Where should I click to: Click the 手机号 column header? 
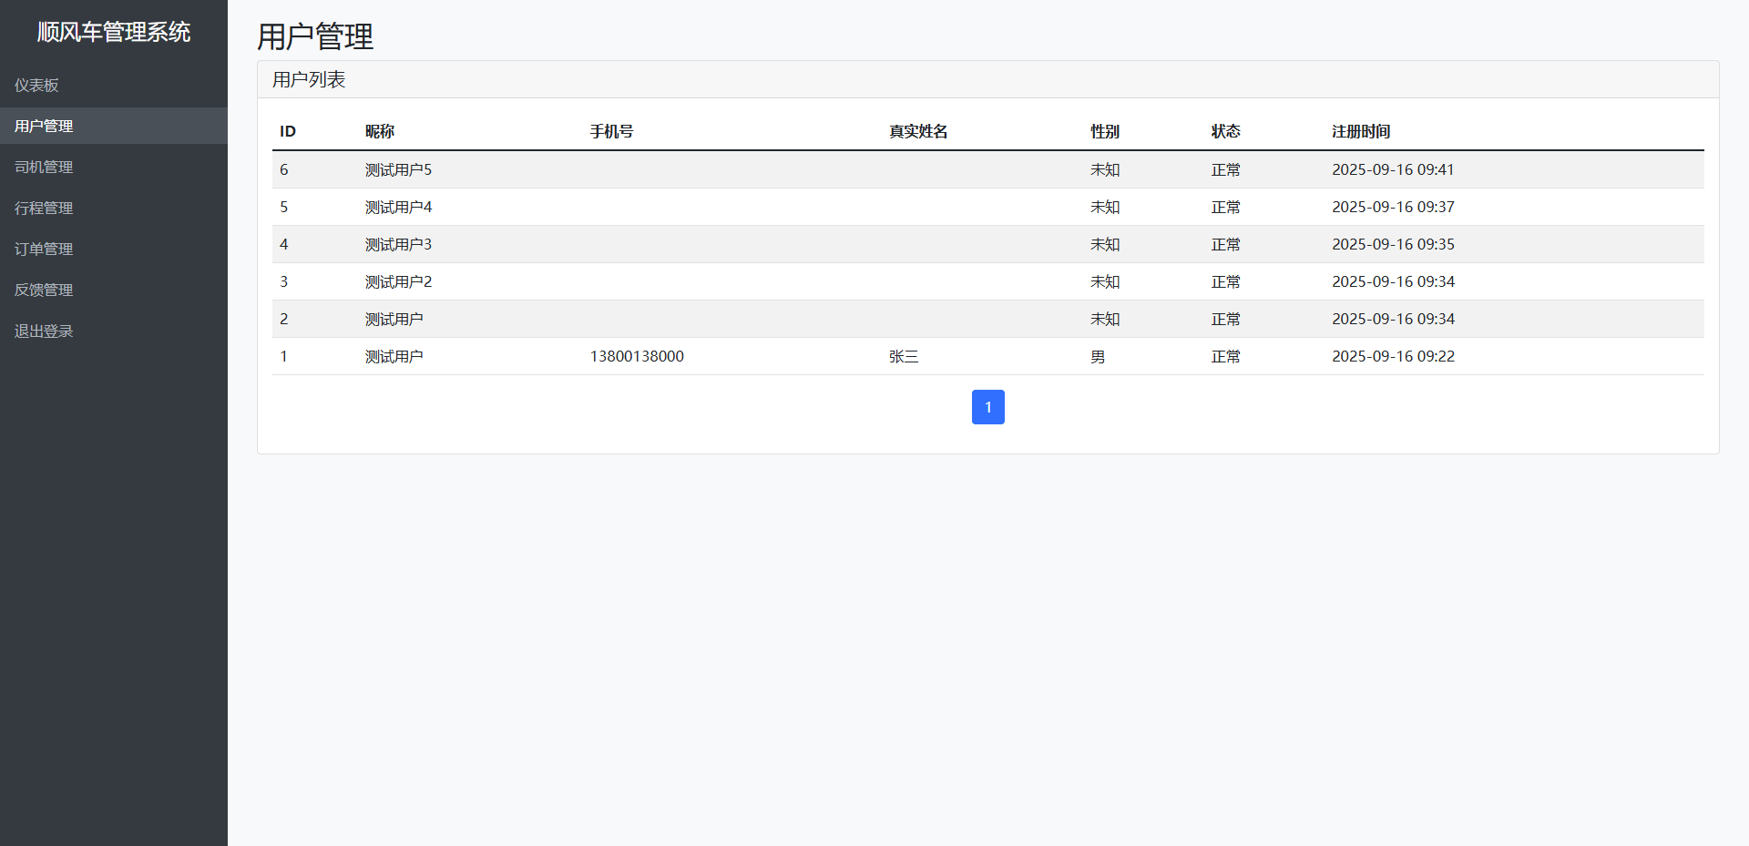coord(611,131)
